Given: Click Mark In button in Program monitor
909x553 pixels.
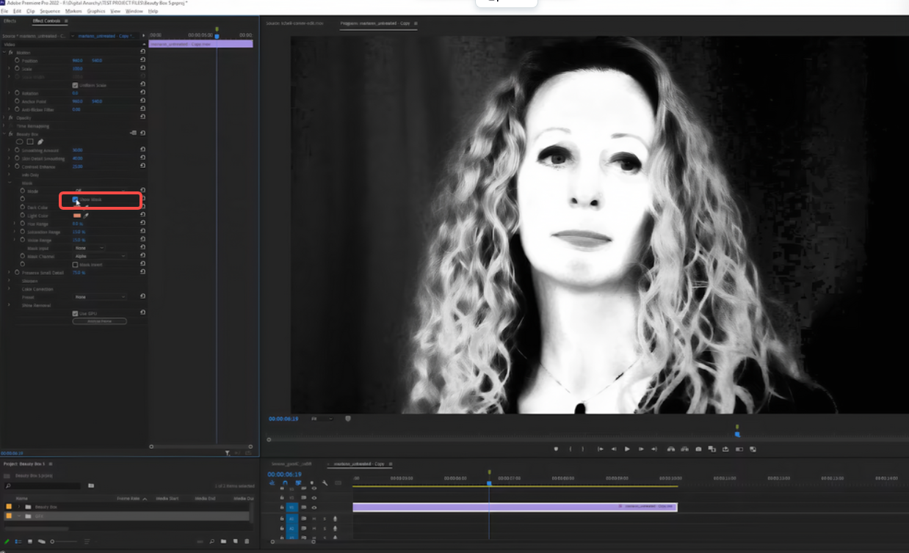Looking at the screenshot, I should coord(571,449).
